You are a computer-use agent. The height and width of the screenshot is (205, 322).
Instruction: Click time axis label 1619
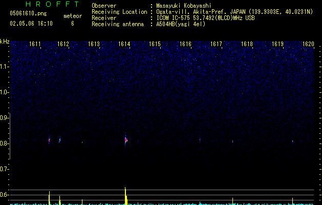(277, 44)
